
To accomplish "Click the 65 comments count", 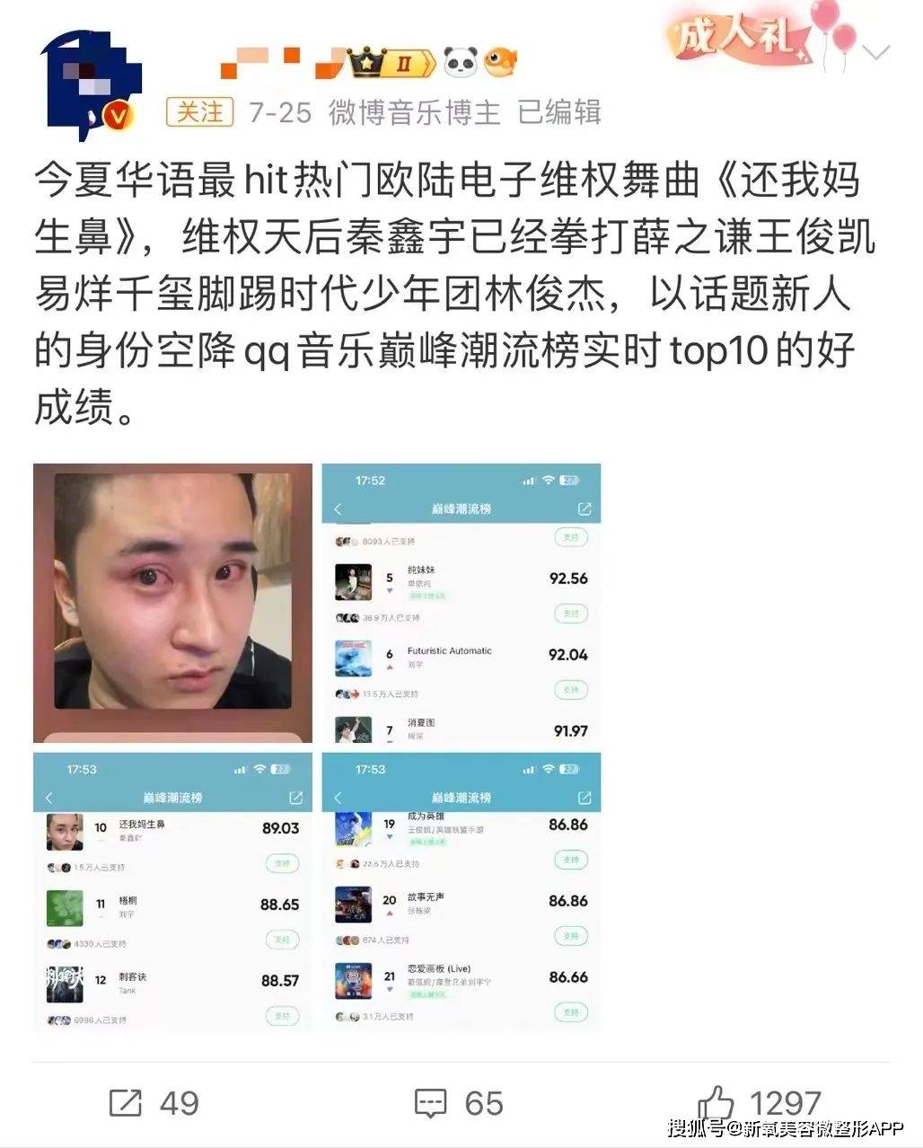I will coord(484,1103).
